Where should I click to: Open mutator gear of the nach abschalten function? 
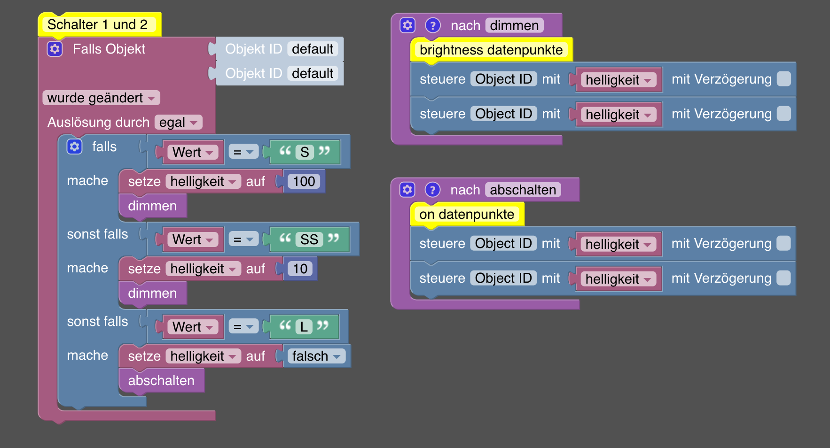[407, 190]
